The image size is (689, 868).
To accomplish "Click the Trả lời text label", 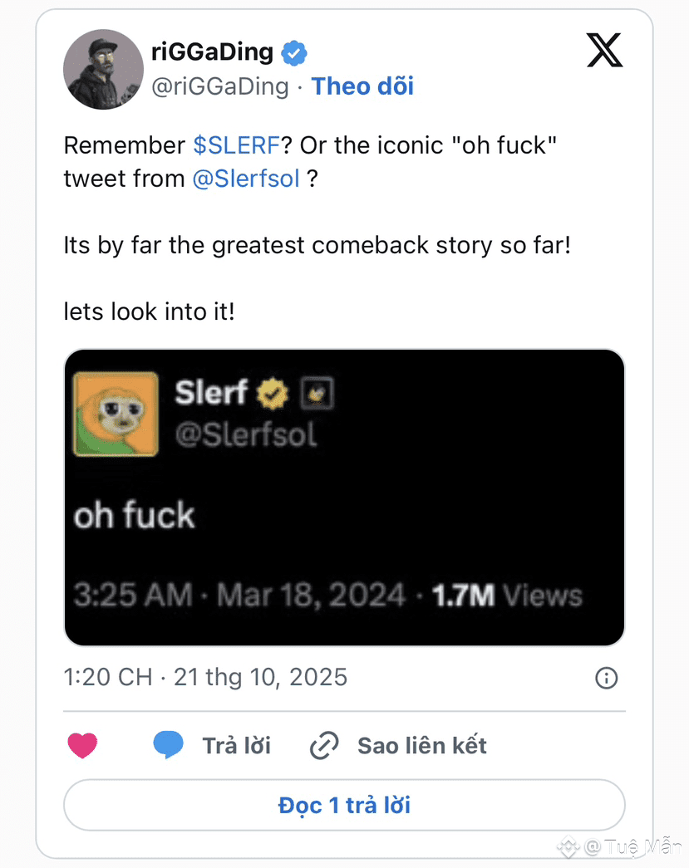I will 237,746.
